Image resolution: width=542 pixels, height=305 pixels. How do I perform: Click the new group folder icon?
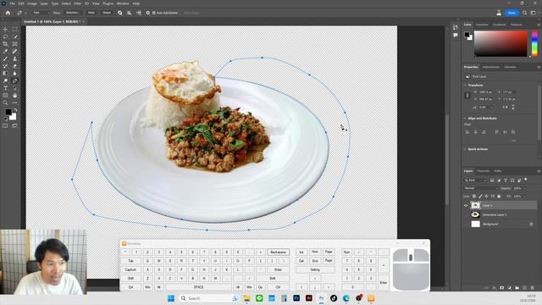pos(517,288)
